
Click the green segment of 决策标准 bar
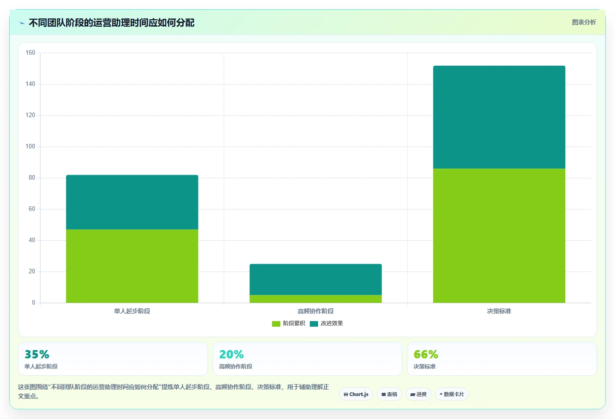(499, 236)
